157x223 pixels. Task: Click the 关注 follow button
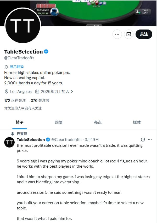(x=144, y=34)
